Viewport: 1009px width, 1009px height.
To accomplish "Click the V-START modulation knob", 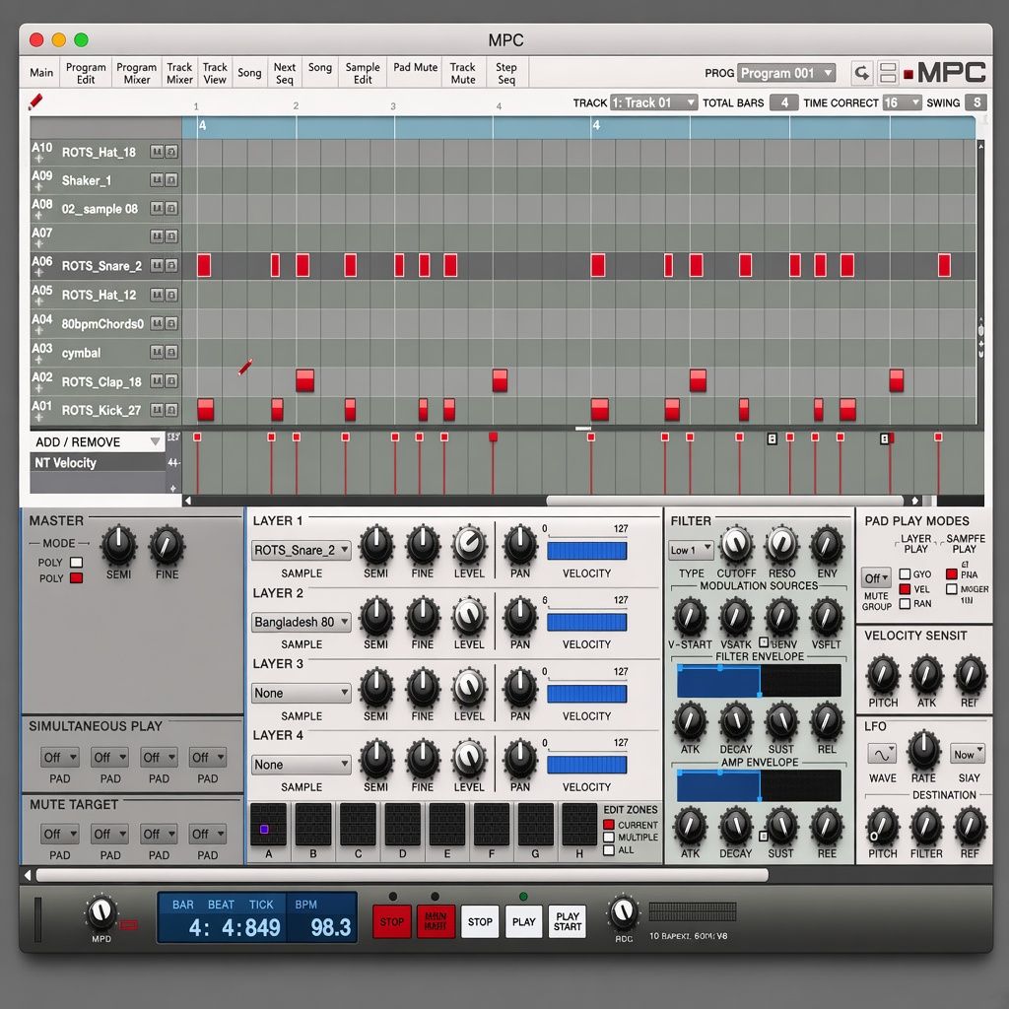I will point(691,617).
